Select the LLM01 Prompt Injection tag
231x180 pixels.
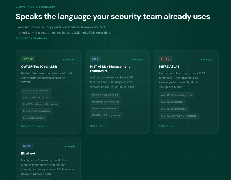click(x=36, y=91)
